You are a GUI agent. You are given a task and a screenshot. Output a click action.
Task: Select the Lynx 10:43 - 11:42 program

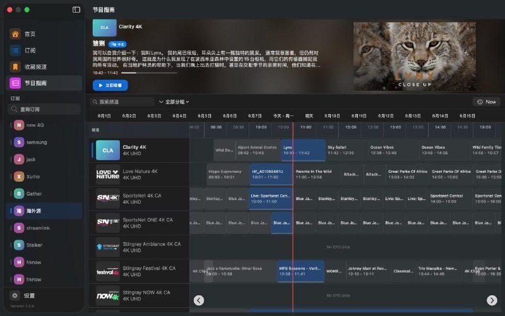coord(303,150)
